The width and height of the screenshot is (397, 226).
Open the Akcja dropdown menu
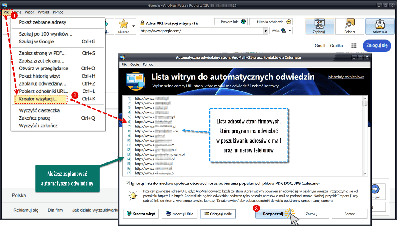[281, 31]
